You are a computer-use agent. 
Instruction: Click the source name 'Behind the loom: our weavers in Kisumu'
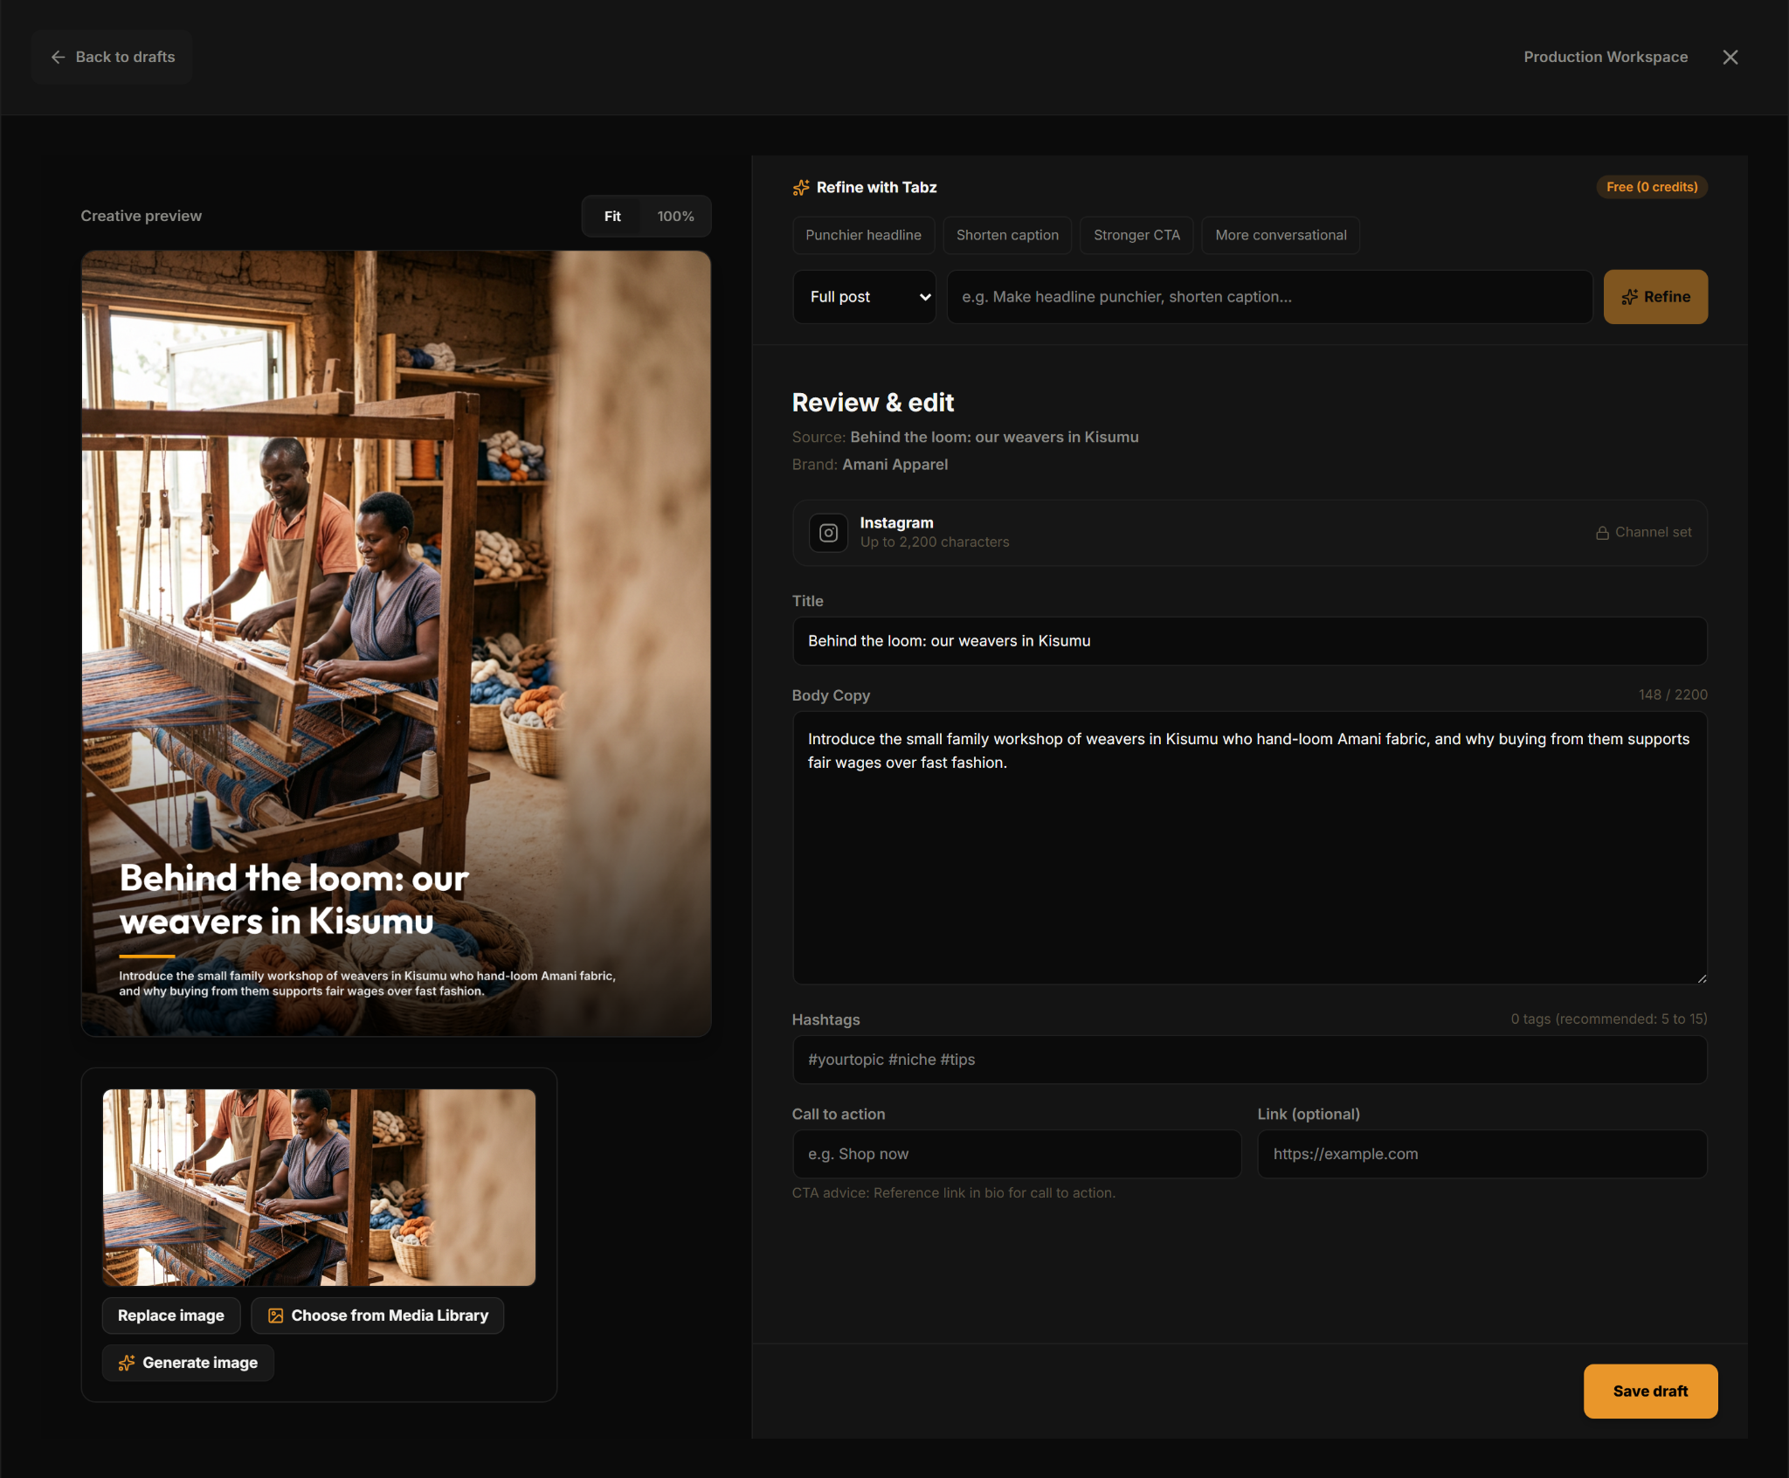click(x=994, y=437)
